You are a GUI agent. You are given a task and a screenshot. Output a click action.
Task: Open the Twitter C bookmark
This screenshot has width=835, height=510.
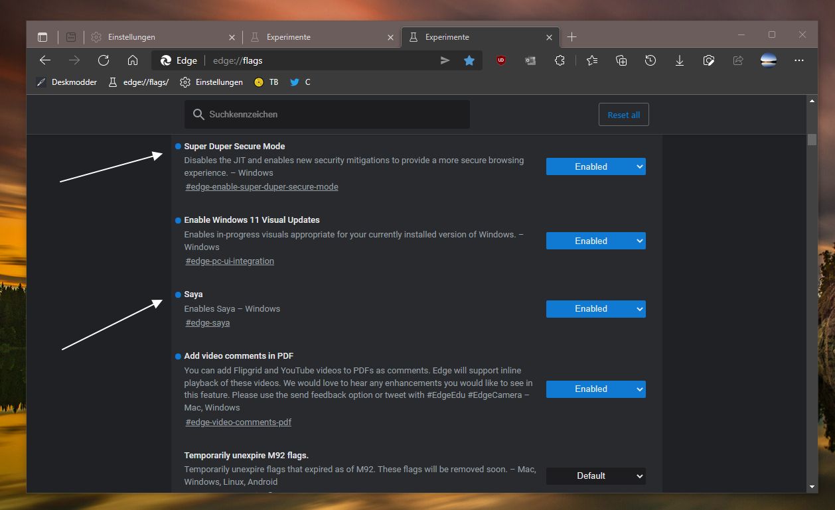(300, 82)
